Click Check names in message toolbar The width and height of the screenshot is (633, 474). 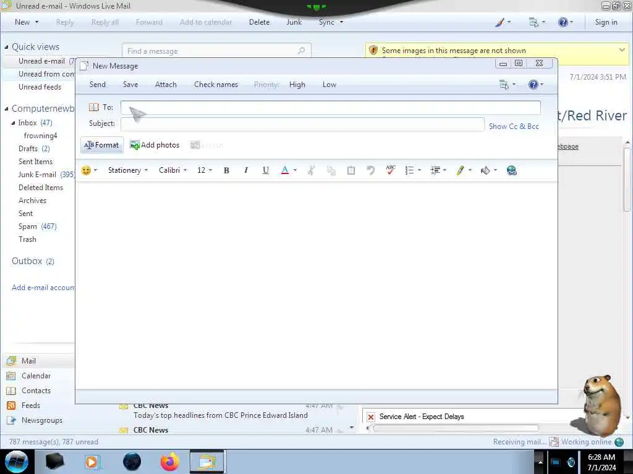(216, 85)
